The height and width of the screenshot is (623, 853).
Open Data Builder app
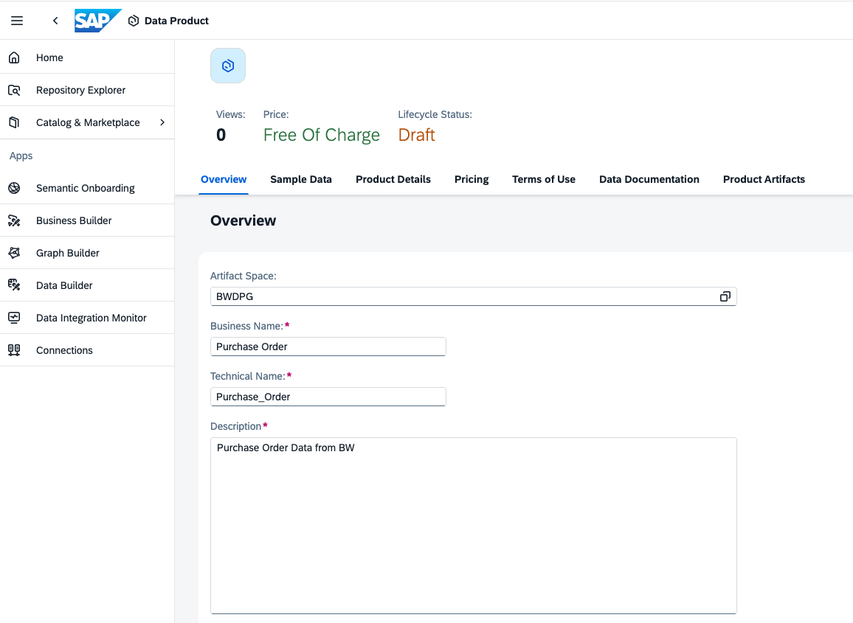click(64, 285)
